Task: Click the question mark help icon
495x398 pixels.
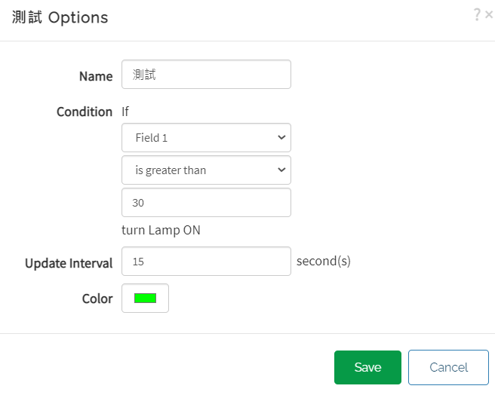Action: [x=477, y=14]
